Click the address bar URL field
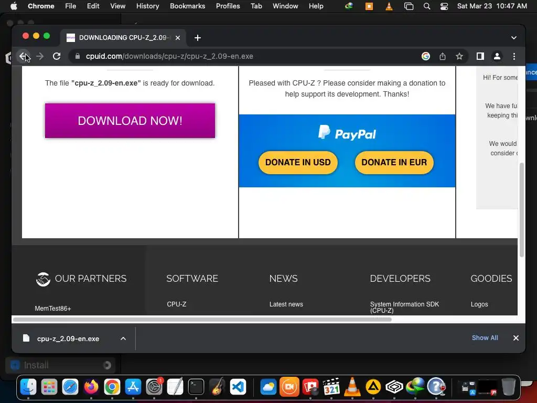The image size is (537, 403). pos(246,56)
